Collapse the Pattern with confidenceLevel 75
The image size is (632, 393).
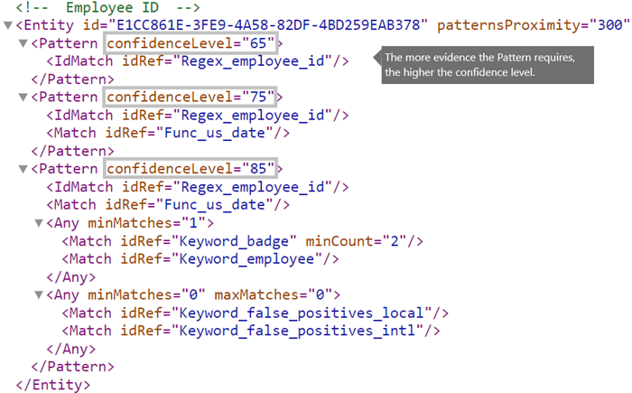(23, 98)
